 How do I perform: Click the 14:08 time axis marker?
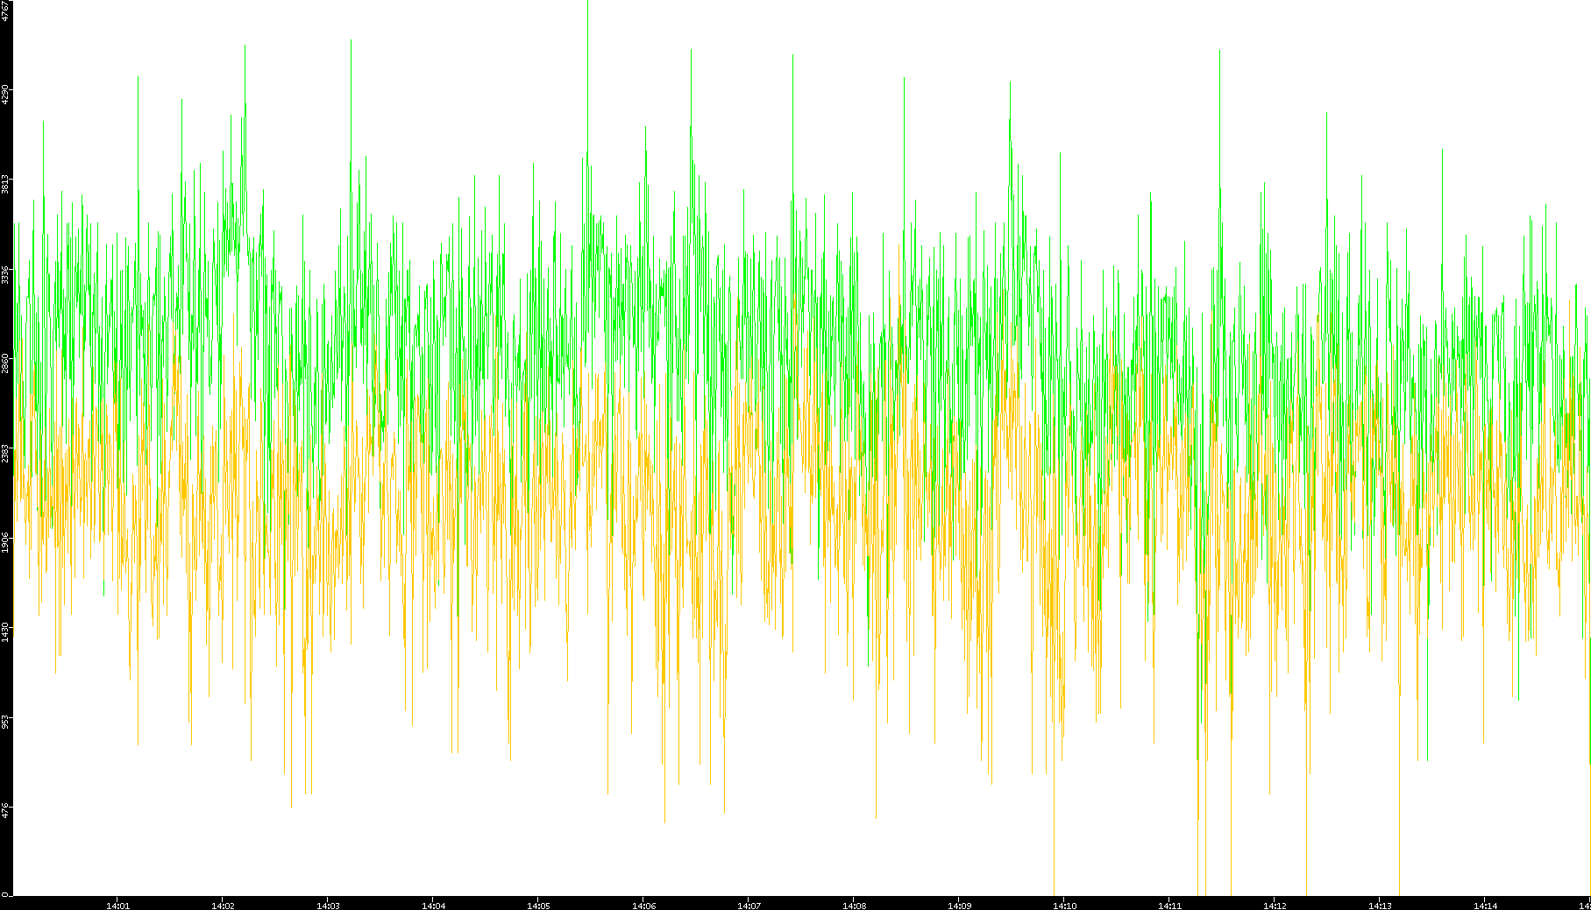pos(854,905)
